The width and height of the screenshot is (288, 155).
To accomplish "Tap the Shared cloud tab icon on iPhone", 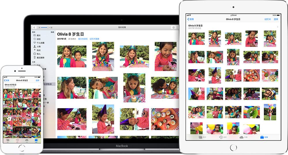I will pyautogui.click(x=26, y=141).
